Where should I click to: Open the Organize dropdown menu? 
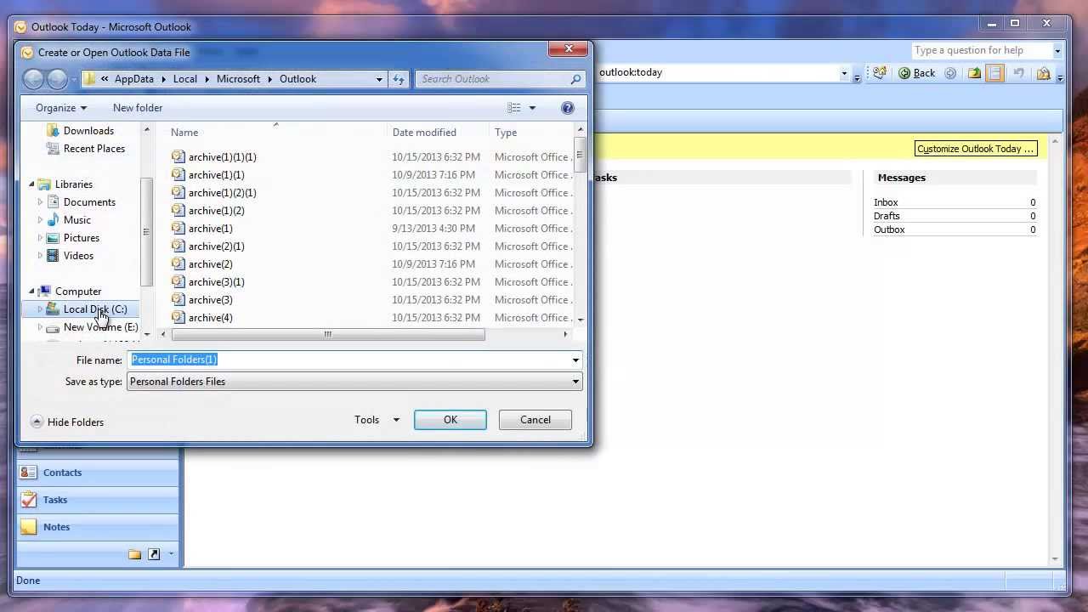point(61,108)
